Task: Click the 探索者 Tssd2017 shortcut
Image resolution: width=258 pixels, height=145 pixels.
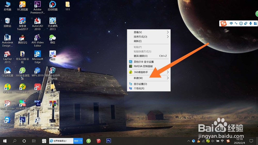Action: pos(22,24)
